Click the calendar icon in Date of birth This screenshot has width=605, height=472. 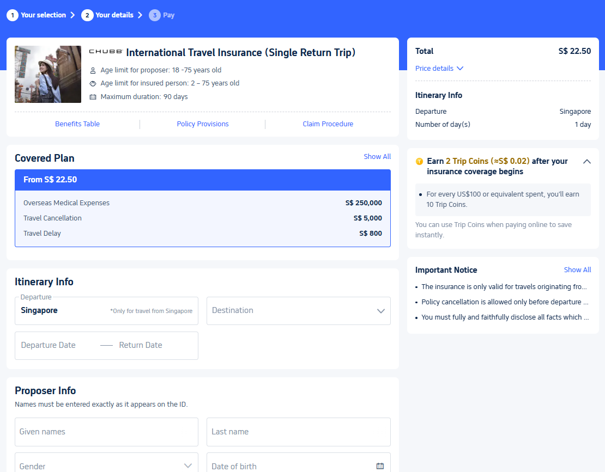click(x=380, y=466)
